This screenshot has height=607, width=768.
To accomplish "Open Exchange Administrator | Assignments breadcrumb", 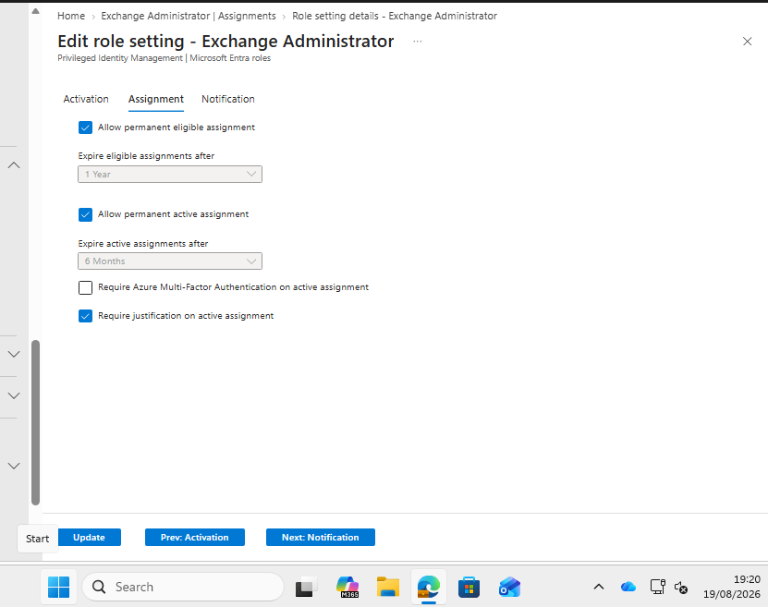I will [x=189, y=16].
